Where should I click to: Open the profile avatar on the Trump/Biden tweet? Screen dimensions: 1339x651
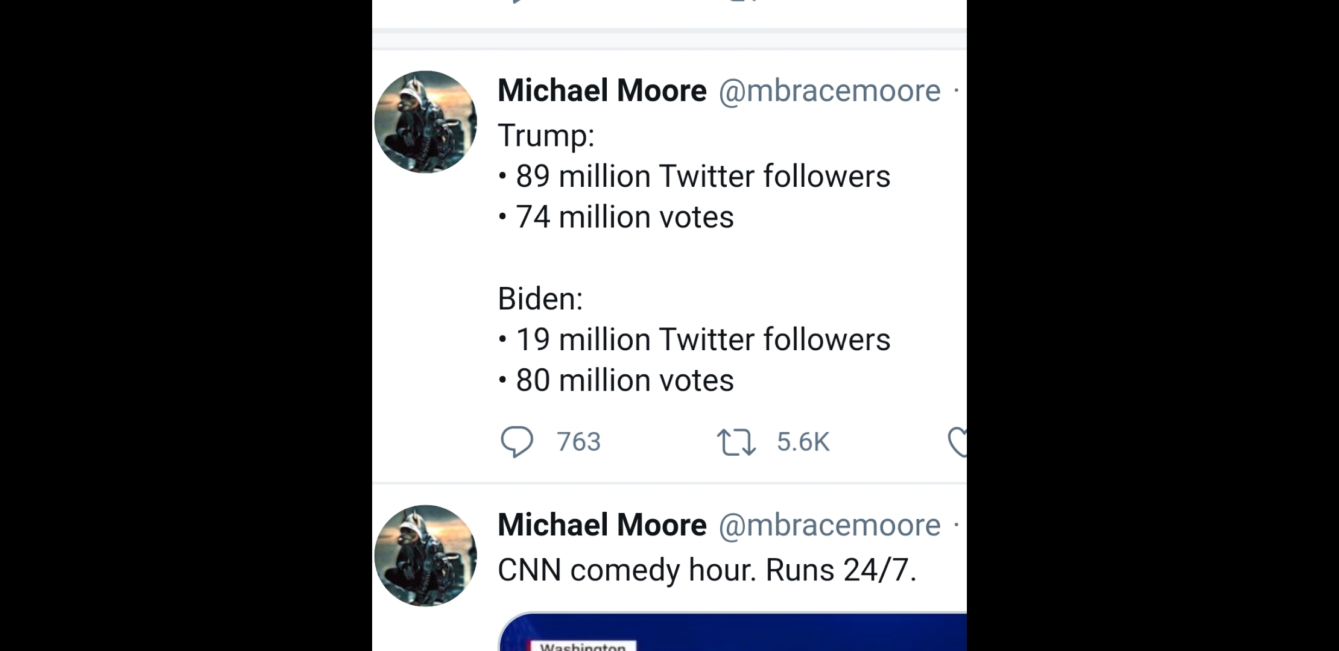(425, 122)
